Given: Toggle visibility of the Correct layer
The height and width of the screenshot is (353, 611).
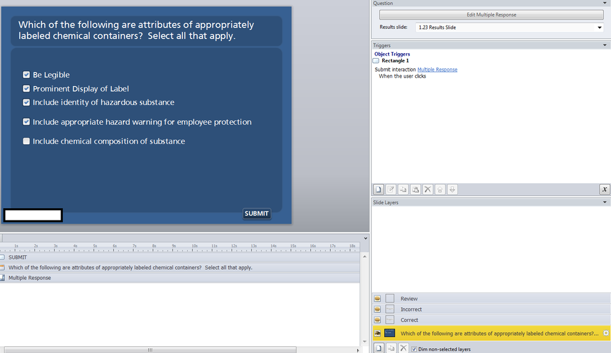Looking at the screenshot, I should (377, 319).
